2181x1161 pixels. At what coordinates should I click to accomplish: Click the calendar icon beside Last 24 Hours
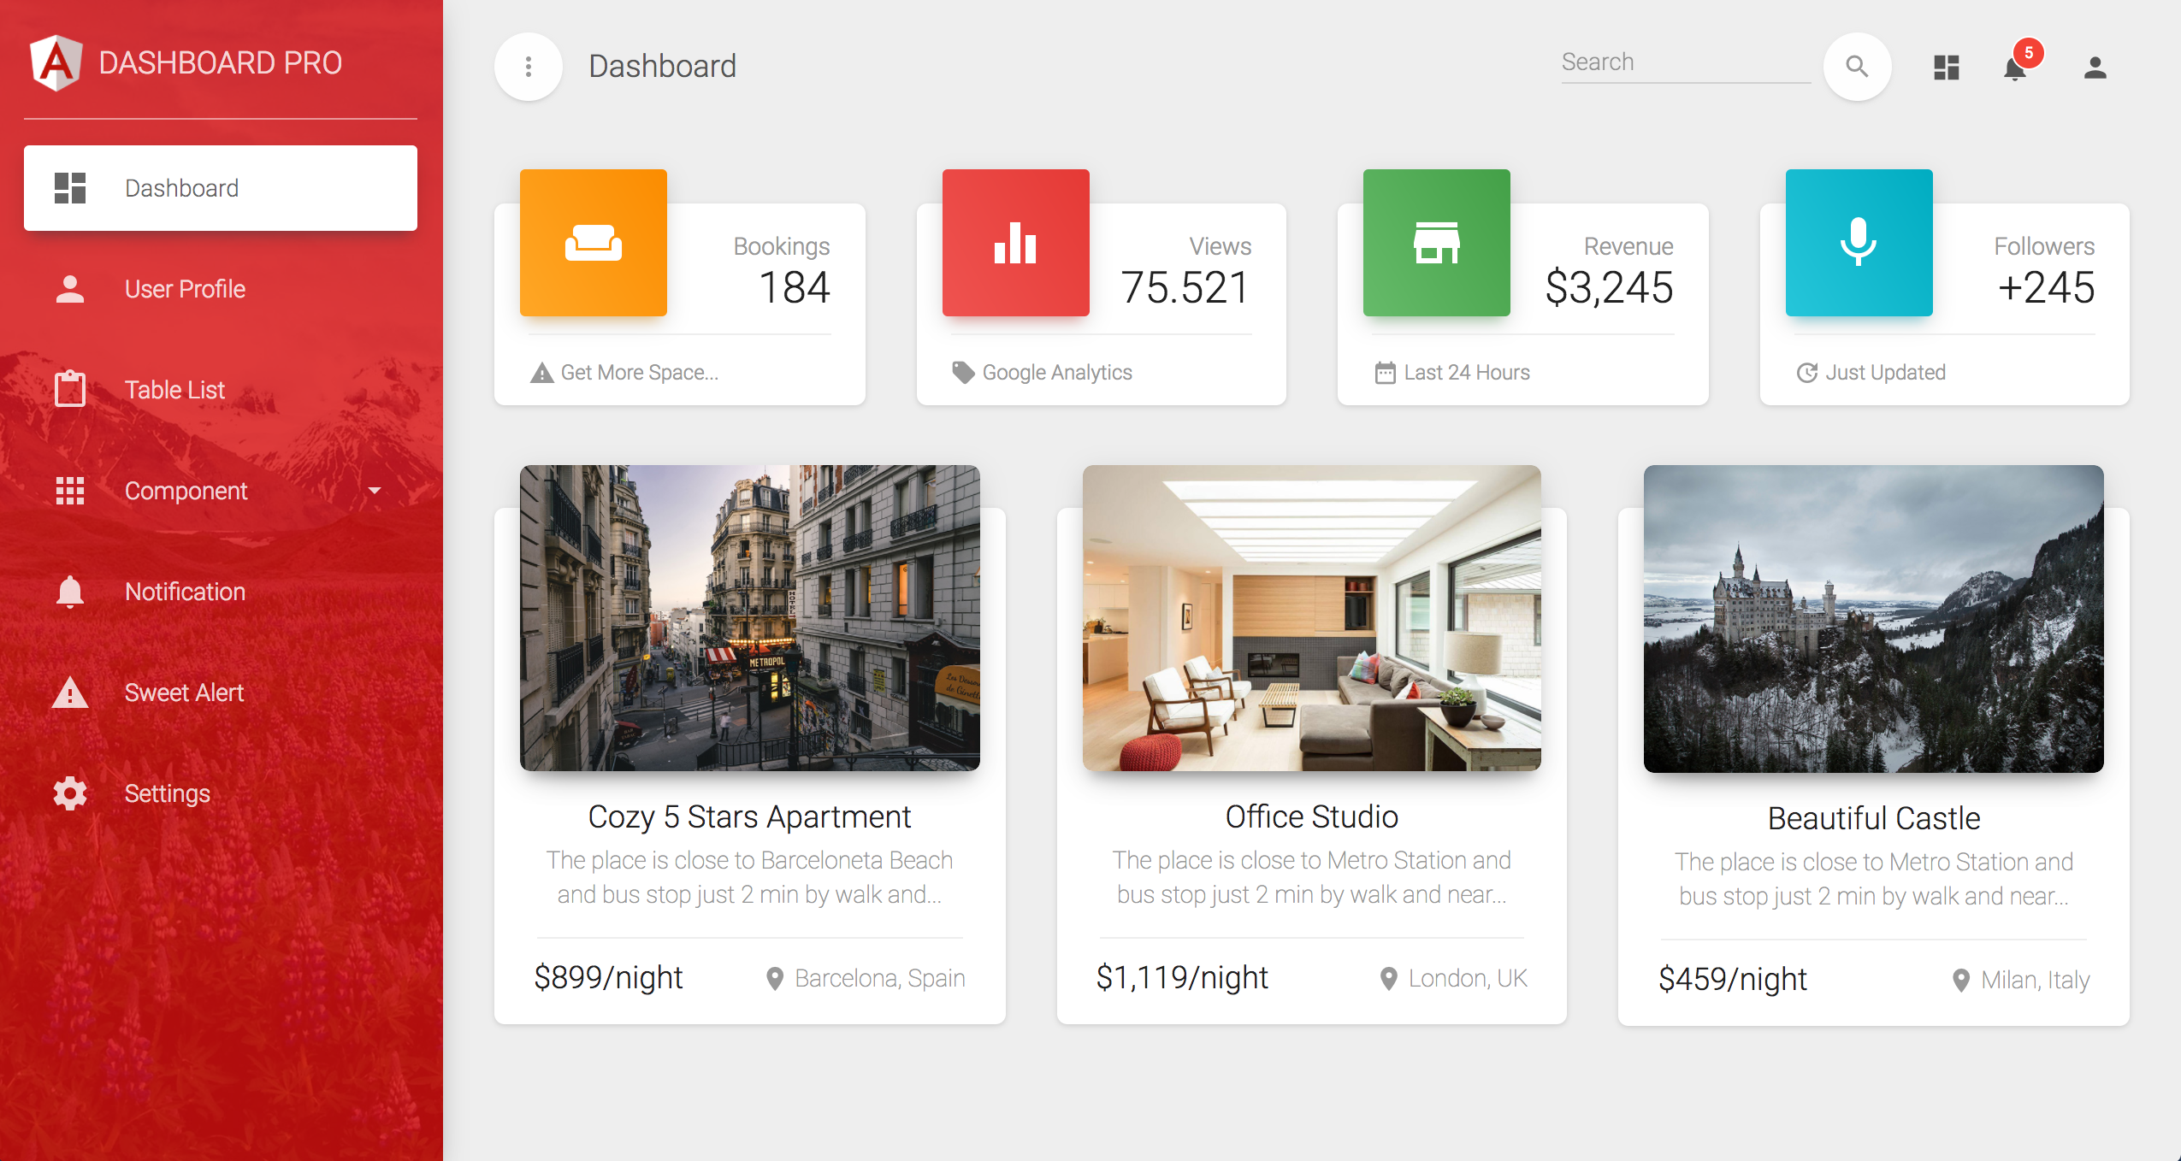(x=1385, y=373)
